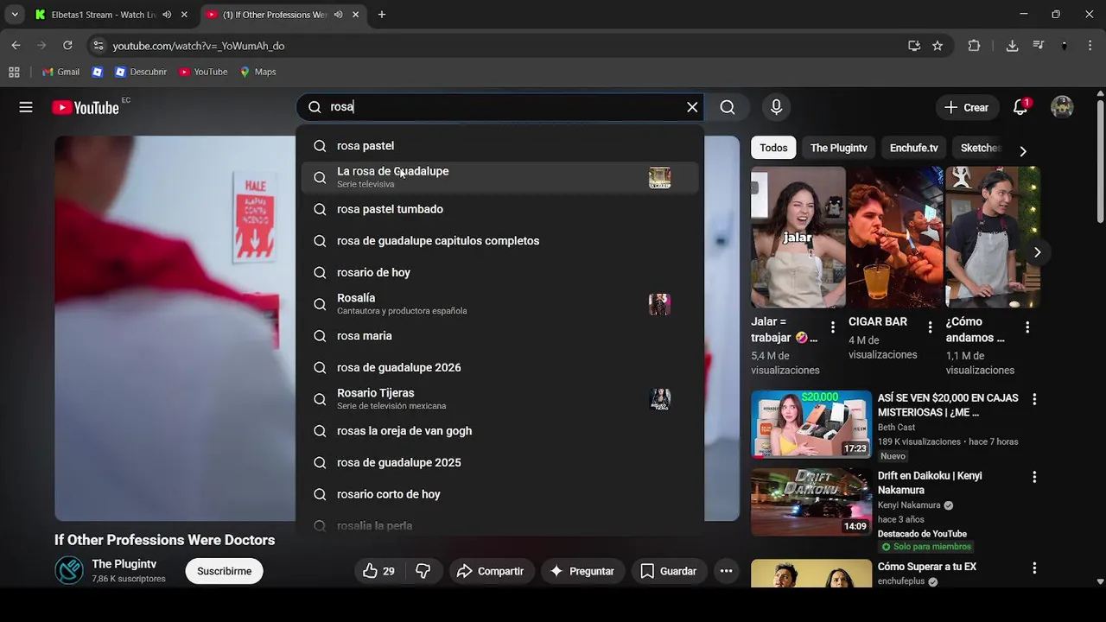Go back with browser back arrow
The height and width of the screenshot is (622, 1106).
tap(16, 46)
